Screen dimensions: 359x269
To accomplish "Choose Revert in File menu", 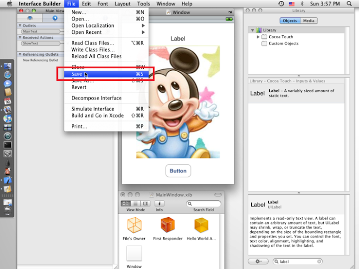I will point(106,87).
